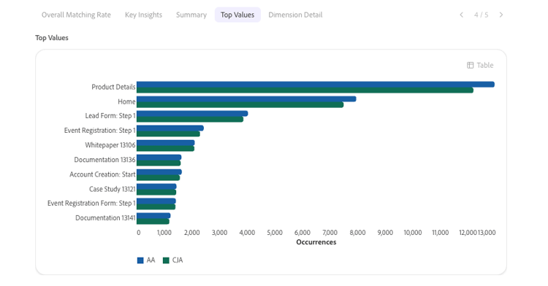548x286 pixels.
Task: Click the CJA bar for Lead Form: Step 1
Action: point(190,120)
